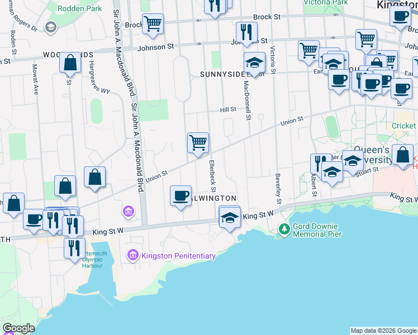The height and width of the screenshot is (335, 418).
Task: Click the Portsmouth Olympic Harbour label
Action: pos(94,260)
